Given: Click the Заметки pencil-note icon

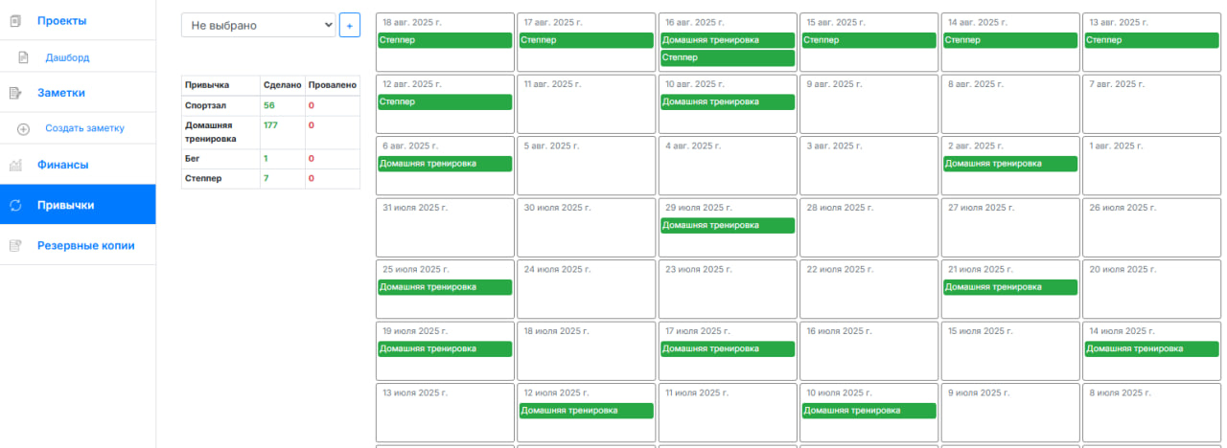Looking at the screenshot, I should pos(15,93).
